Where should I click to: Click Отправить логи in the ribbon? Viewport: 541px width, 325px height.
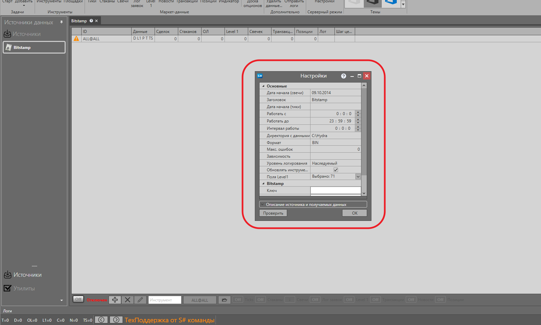294,3
